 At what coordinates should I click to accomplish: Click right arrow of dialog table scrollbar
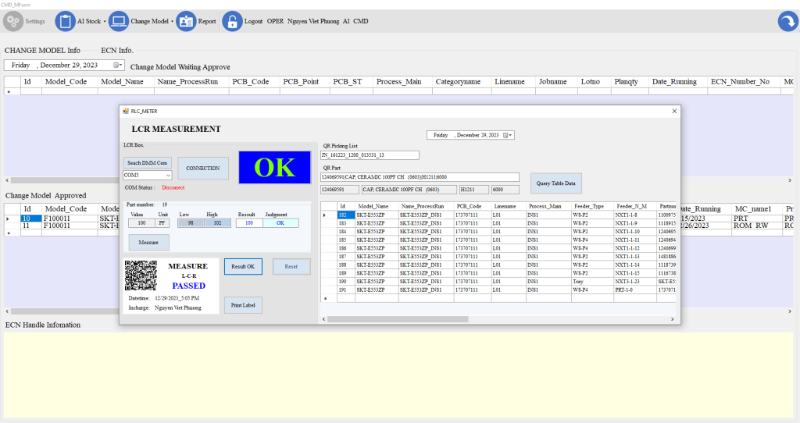click(672, 319)
